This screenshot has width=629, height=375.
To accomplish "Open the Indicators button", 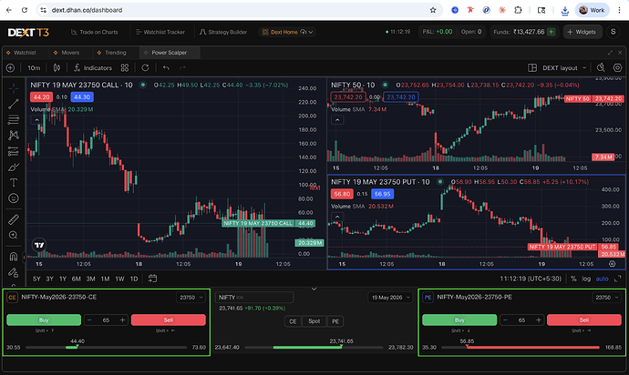I will coord(93,68).
